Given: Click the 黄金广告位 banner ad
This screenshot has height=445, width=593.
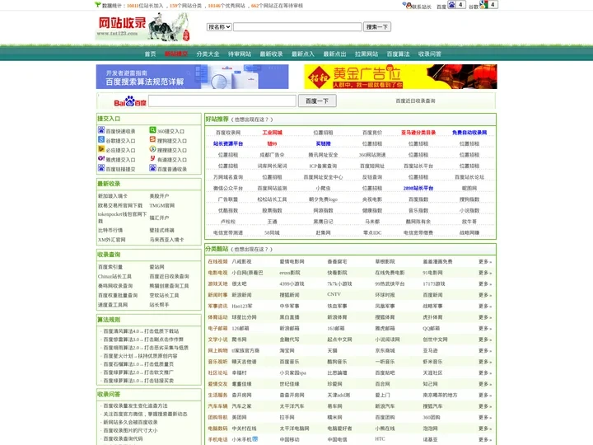Looking at the screenshot, I should coord(400,77).
